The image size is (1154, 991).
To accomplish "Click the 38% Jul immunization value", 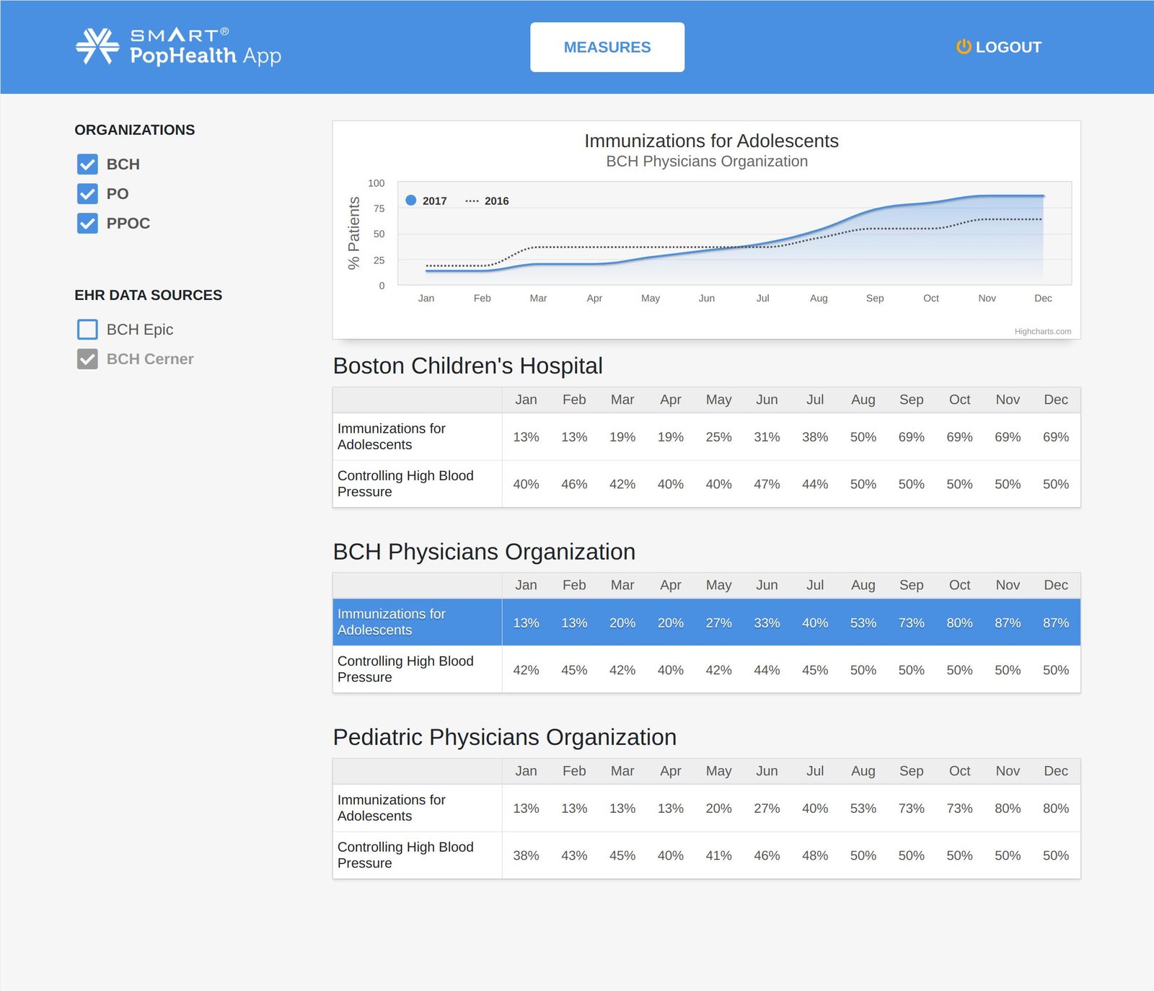I will point(815,437).
